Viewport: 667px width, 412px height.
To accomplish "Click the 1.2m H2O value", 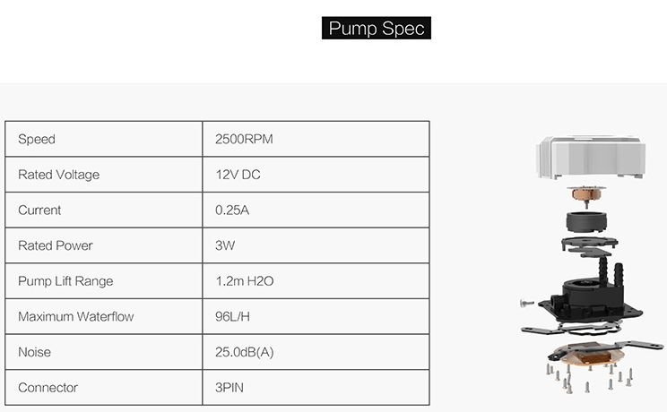I will (244, 281).
